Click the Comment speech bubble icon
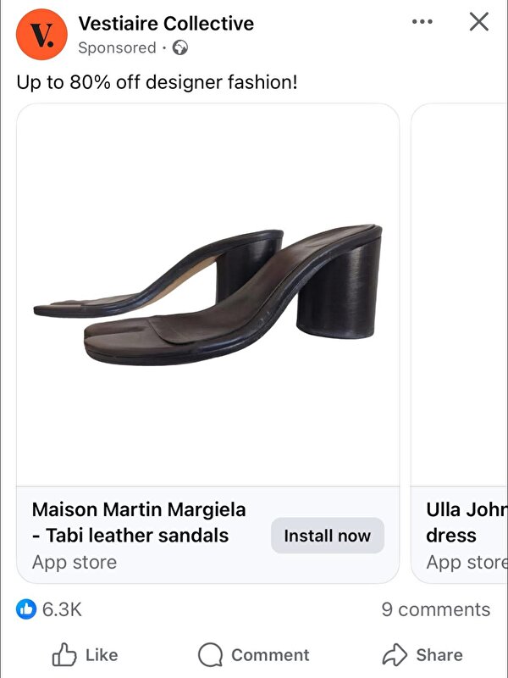The image size is (508, 678). [210, 655]
